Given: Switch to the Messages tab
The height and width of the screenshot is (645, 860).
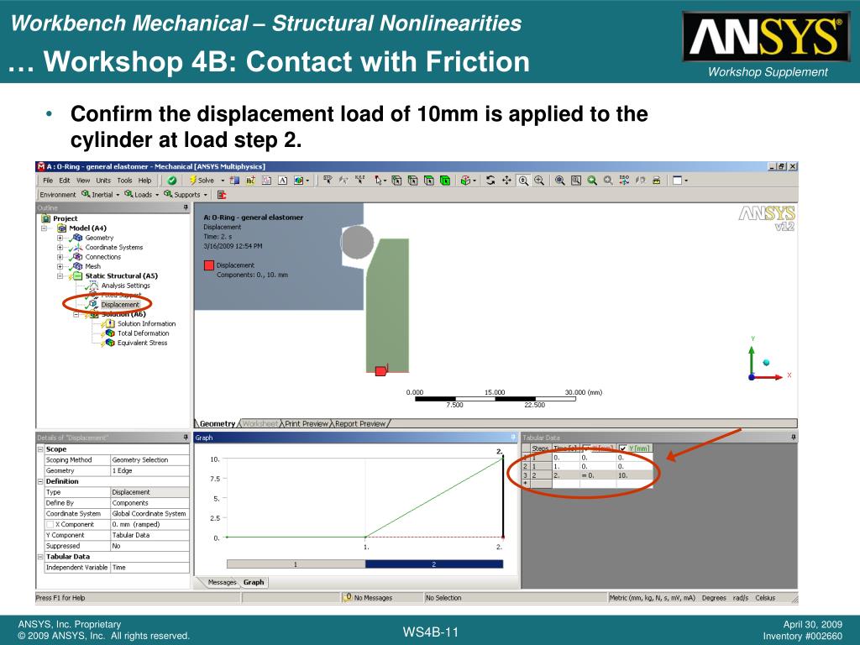Looking at the screenshot, I should click(x=222, y=583).
